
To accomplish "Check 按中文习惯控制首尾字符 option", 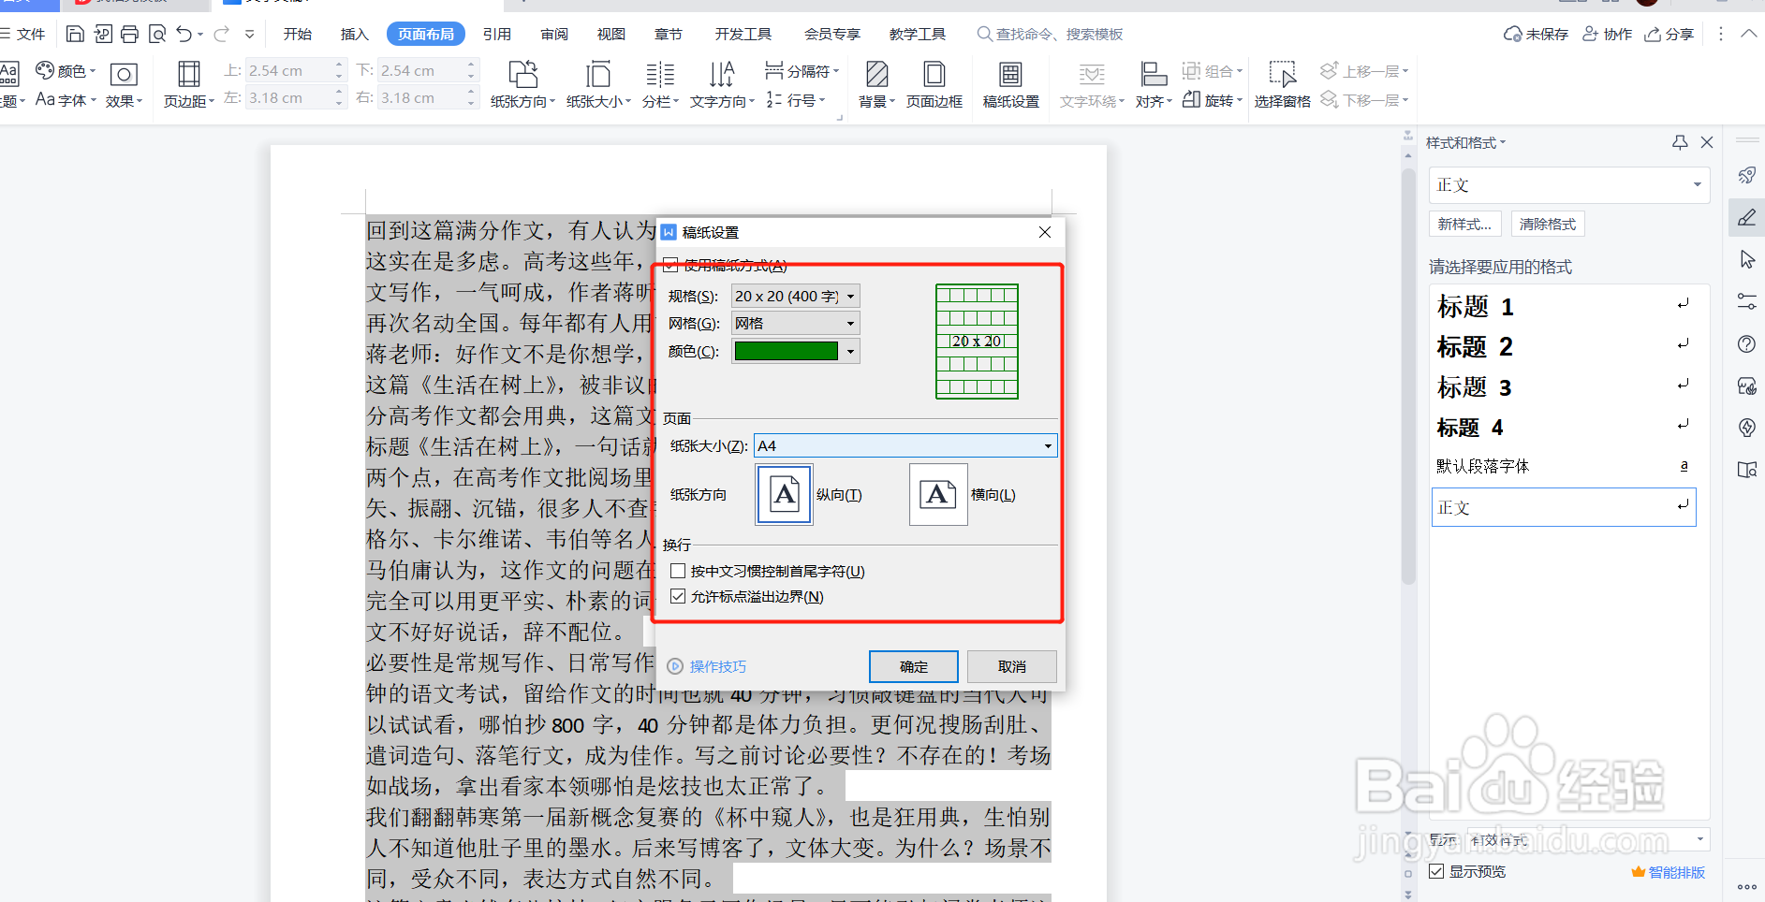I will point(678,571).
